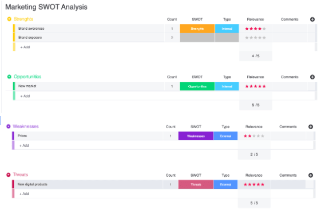The image size is (321, 211).
Task: Select the Brand awareness item name
Action: [x=31, y=29]
